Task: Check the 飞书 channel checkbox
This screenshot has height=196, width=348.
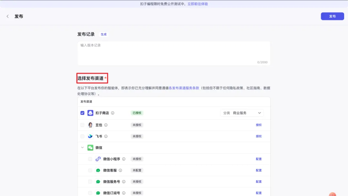Action: (x=82, y=136)
